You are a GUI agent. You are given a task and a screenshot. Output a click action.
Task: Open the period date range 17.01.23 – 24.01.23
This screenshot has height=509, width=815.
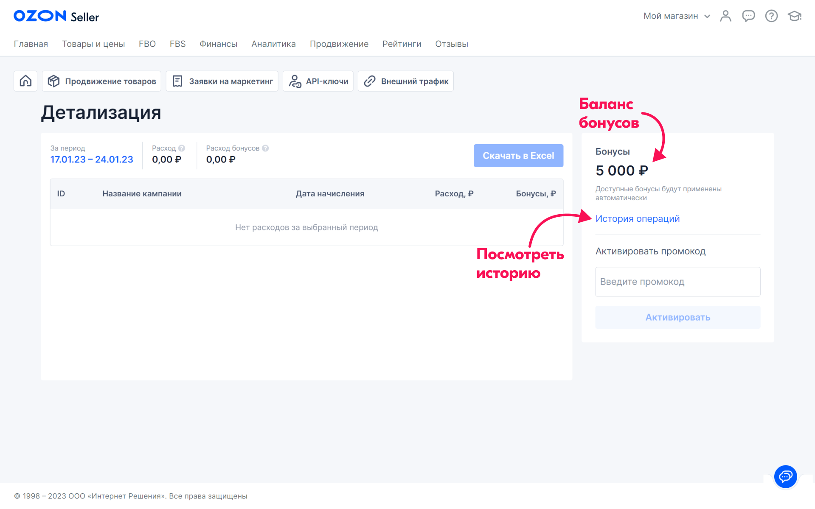pyautogui.click(x=92, y=159)
